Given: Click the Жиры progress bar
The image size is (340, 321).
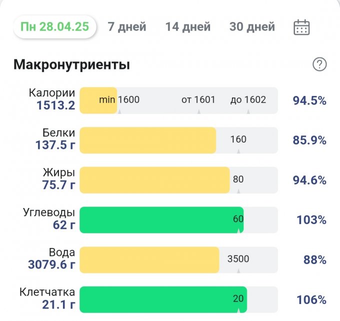Looking at the screenshot, I should pos(154,180).
